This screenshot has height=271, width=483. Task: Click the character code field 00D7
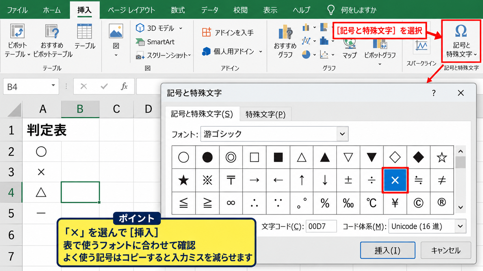coord(321,226)
